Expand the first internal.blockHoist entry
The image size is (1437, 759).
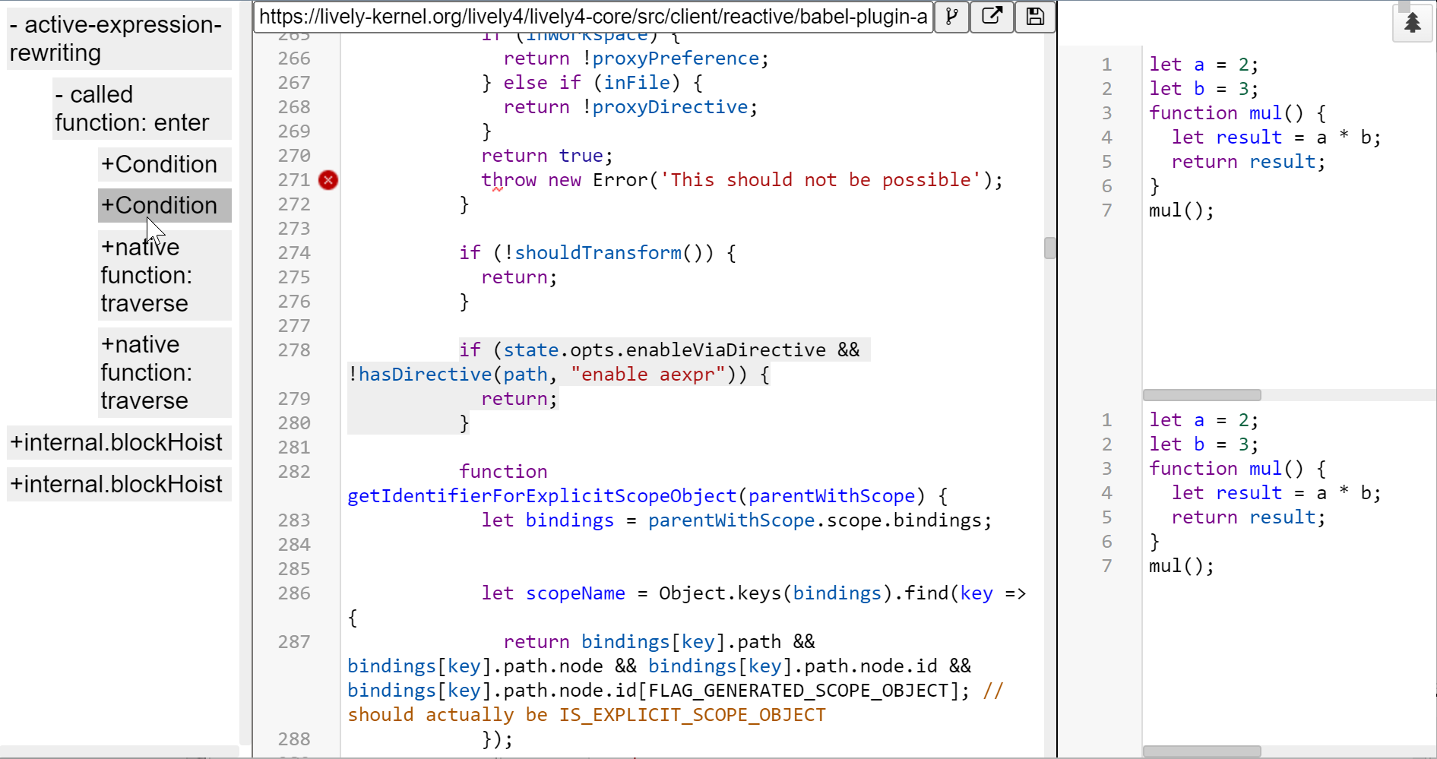[119, 442]
